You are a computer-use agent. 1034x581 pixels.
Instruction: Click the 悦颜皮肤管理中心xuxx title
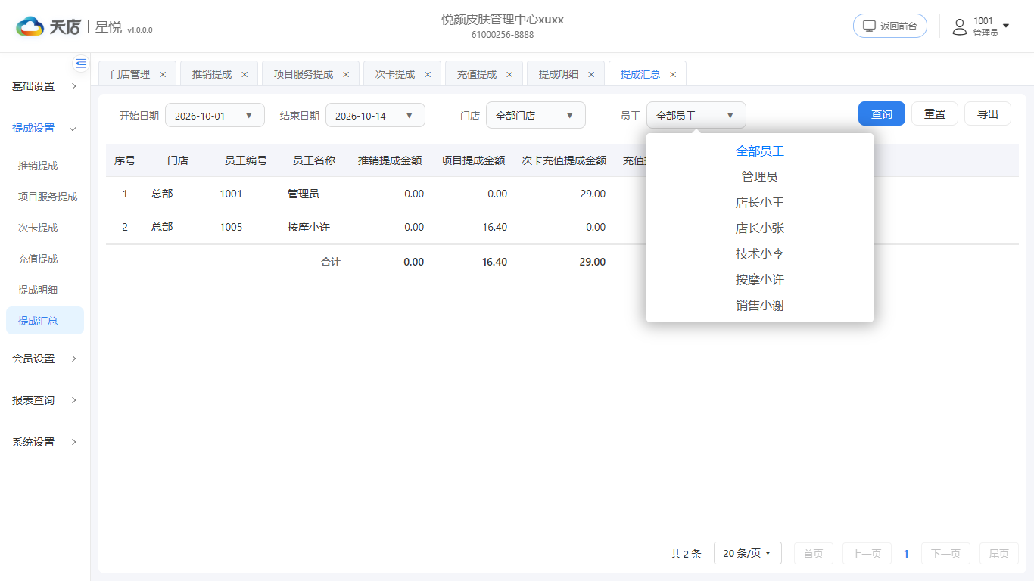tap(503, 20)
